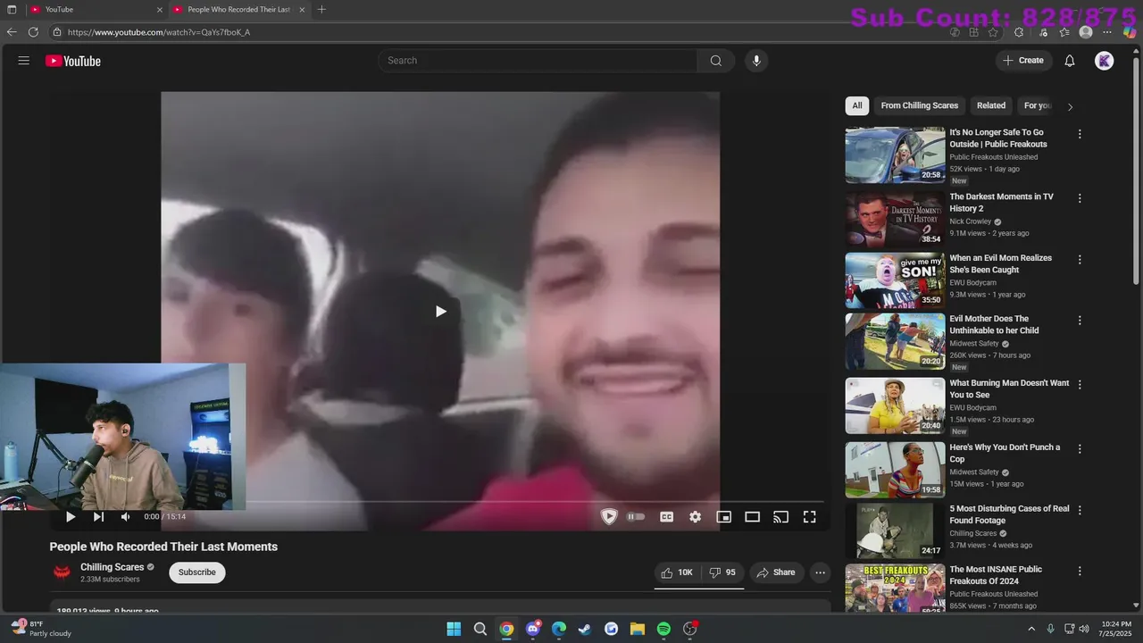Select the For you filter chip
1143x643 pixels.
click(1038, 105)
